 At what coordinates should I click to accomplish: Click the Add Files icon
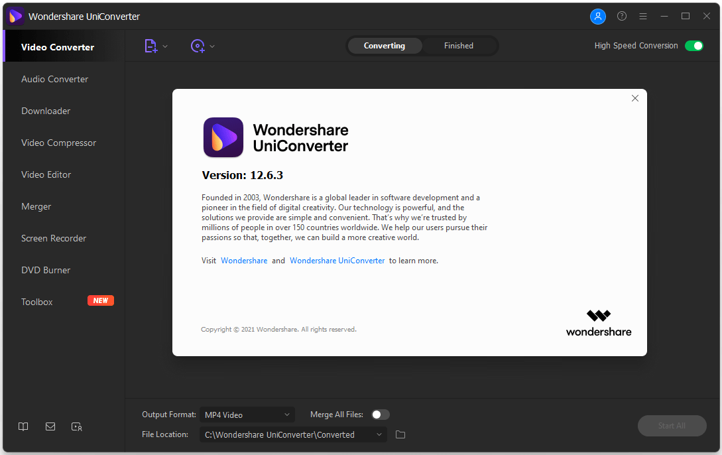coord(151,46)
